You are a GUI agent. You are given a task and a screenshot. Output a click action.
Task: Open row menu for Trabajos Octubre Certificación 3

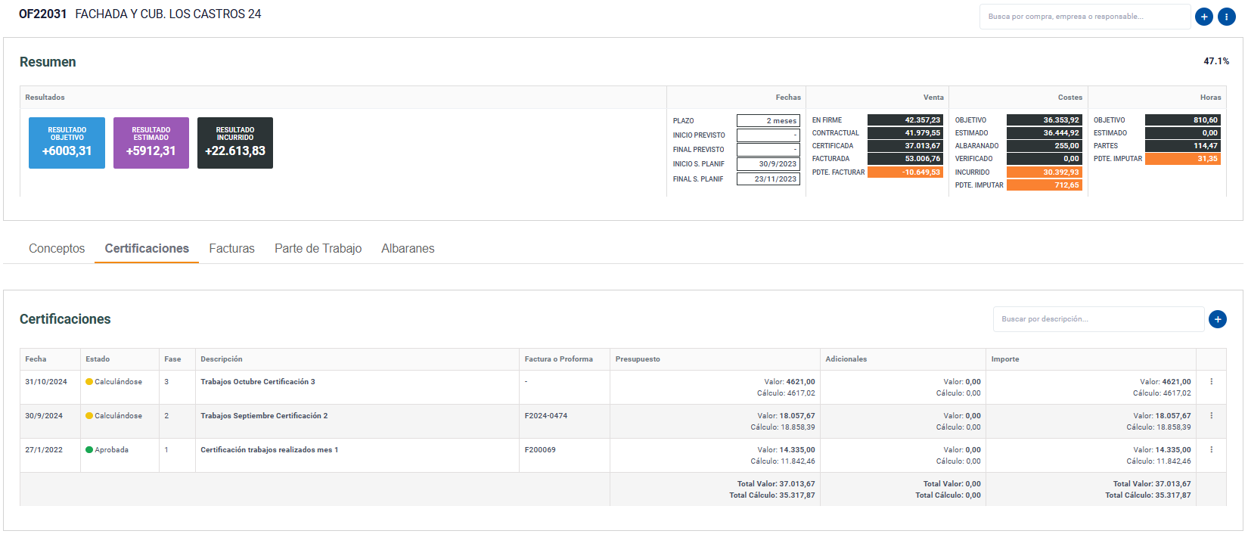pos(1211,382)
